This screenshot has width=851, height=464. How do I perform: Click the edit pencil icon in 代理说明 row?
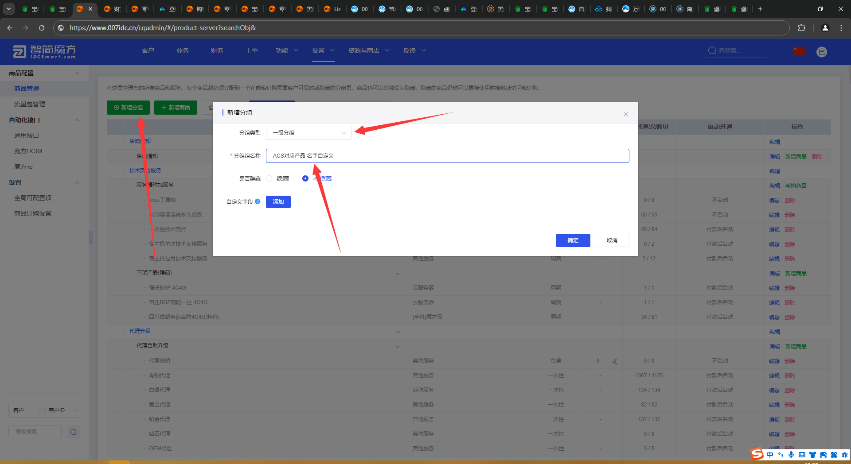615,361
